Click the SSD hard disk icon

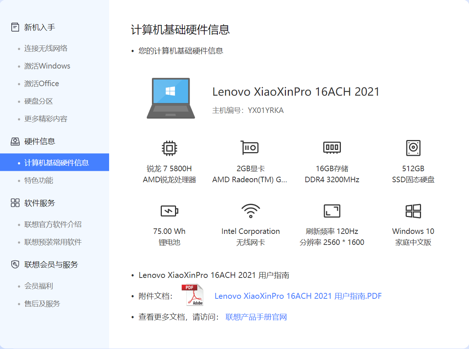tap(413, 148)
